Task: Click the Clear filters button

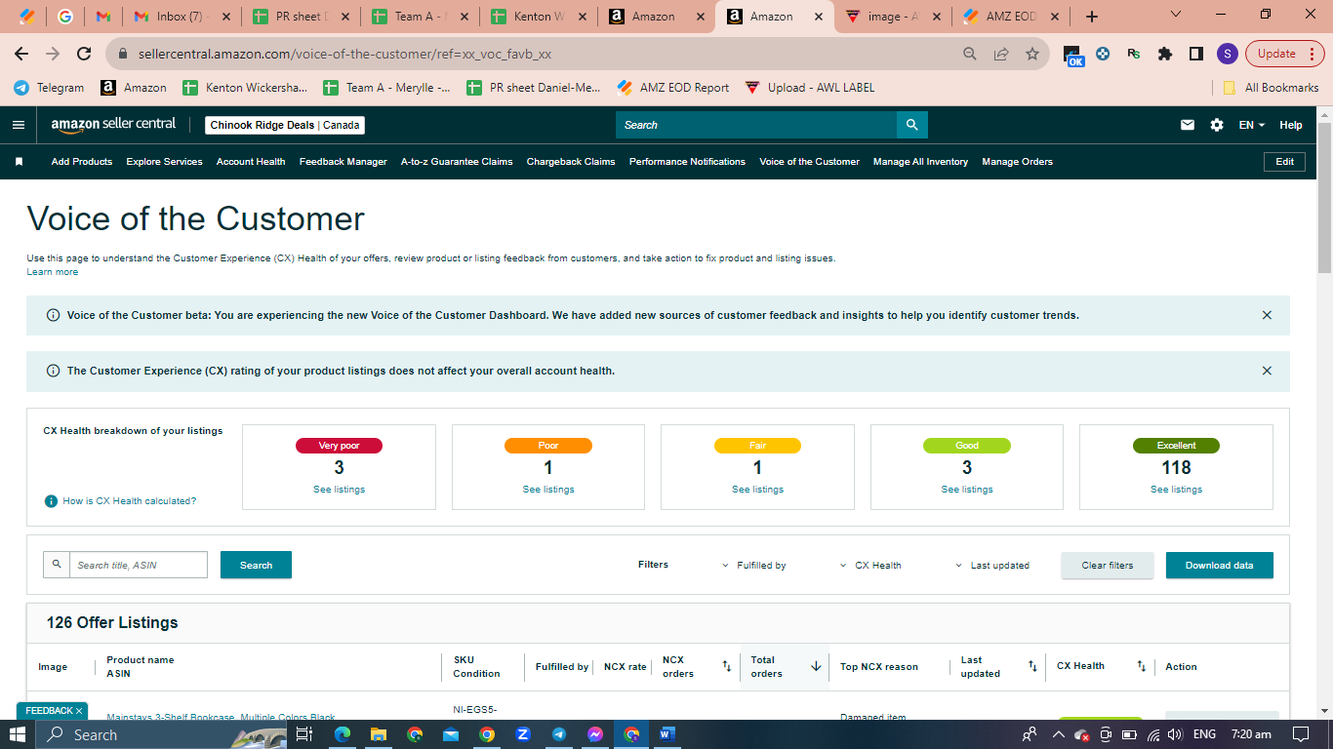Action: (1108, 566)
